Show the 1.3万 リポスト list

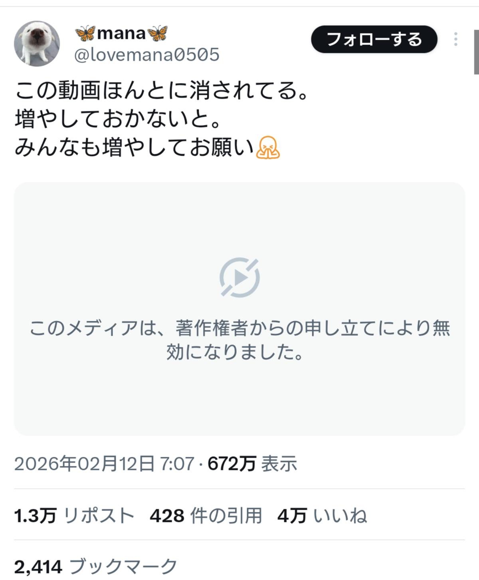point(74,515)
